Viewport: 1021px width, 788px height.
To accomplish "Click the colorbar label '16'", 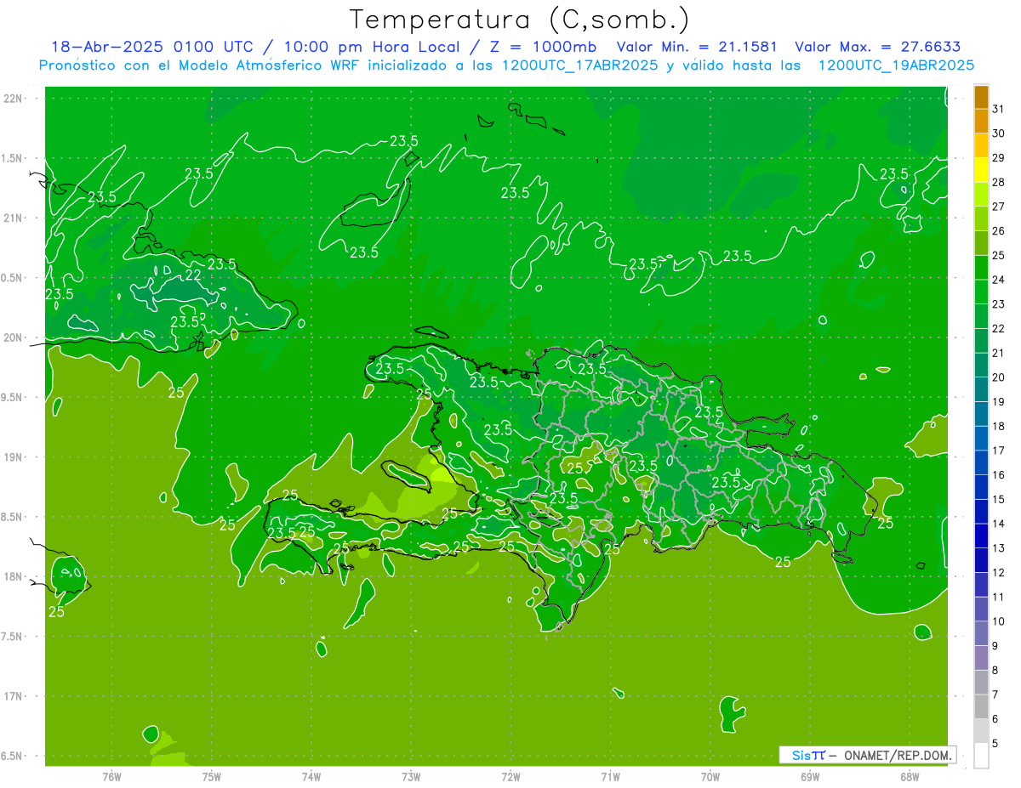I will click(999, 474).
